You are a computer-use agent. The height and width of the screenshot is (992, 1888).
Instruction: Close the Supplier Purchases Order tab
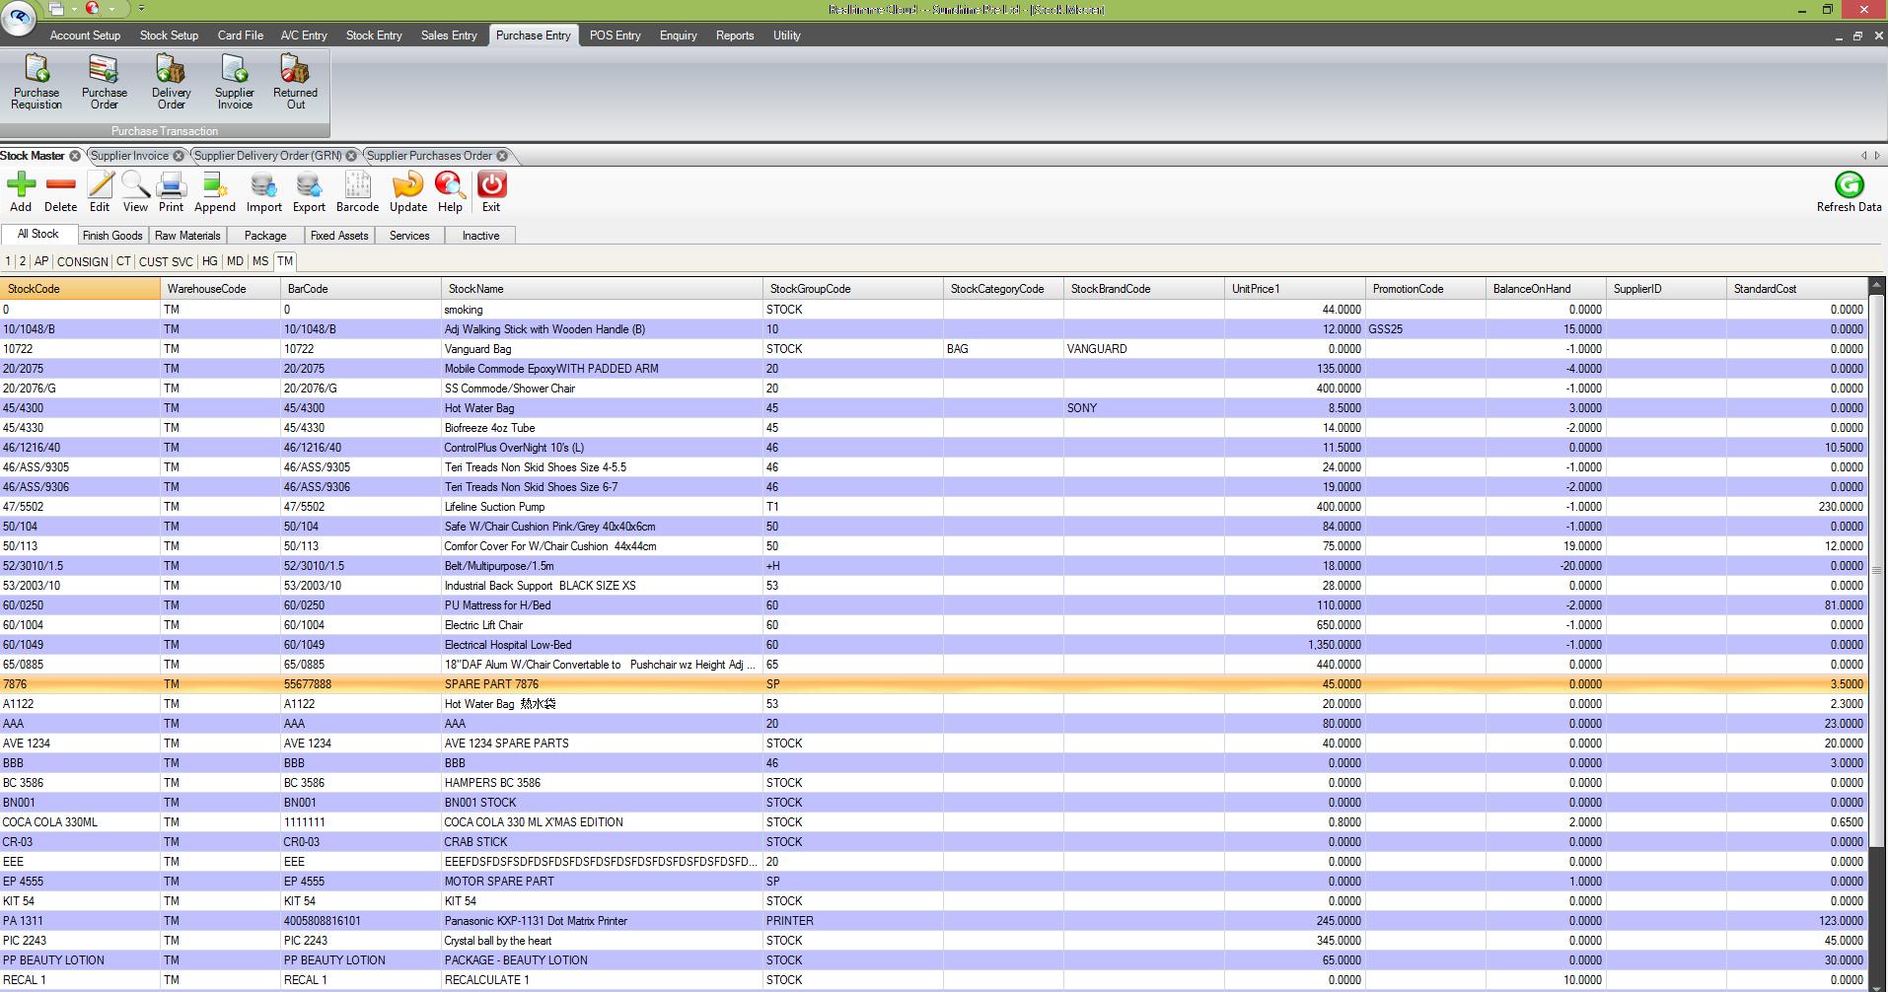coord(502,156)
